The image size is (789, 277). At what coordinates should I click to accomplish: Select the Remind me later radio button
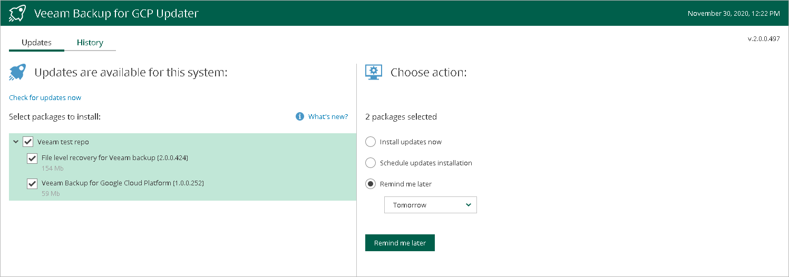371,184
